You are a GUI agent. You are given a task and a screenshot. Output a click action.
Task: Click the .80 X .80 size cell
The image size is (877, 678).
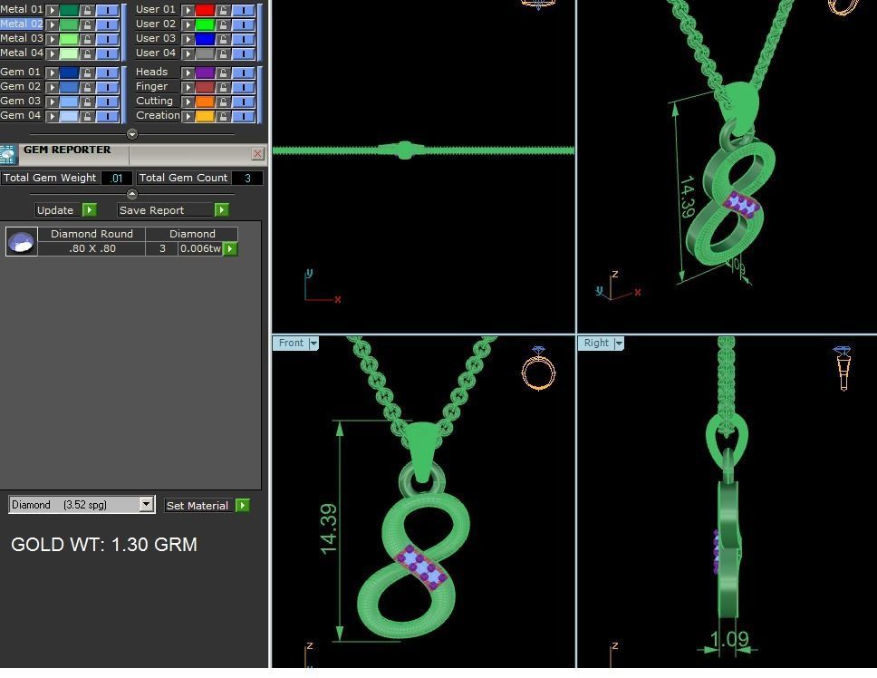click(92, 248)
